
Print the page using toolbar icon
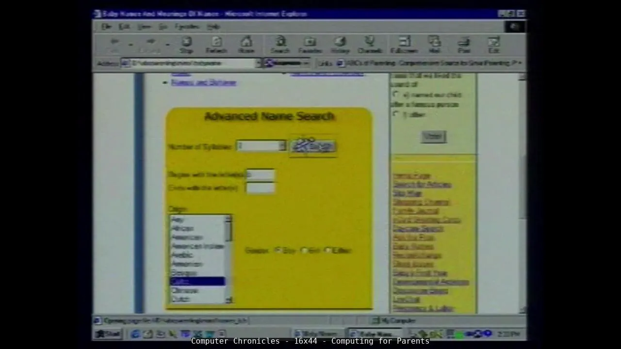(x=464, y=45)
